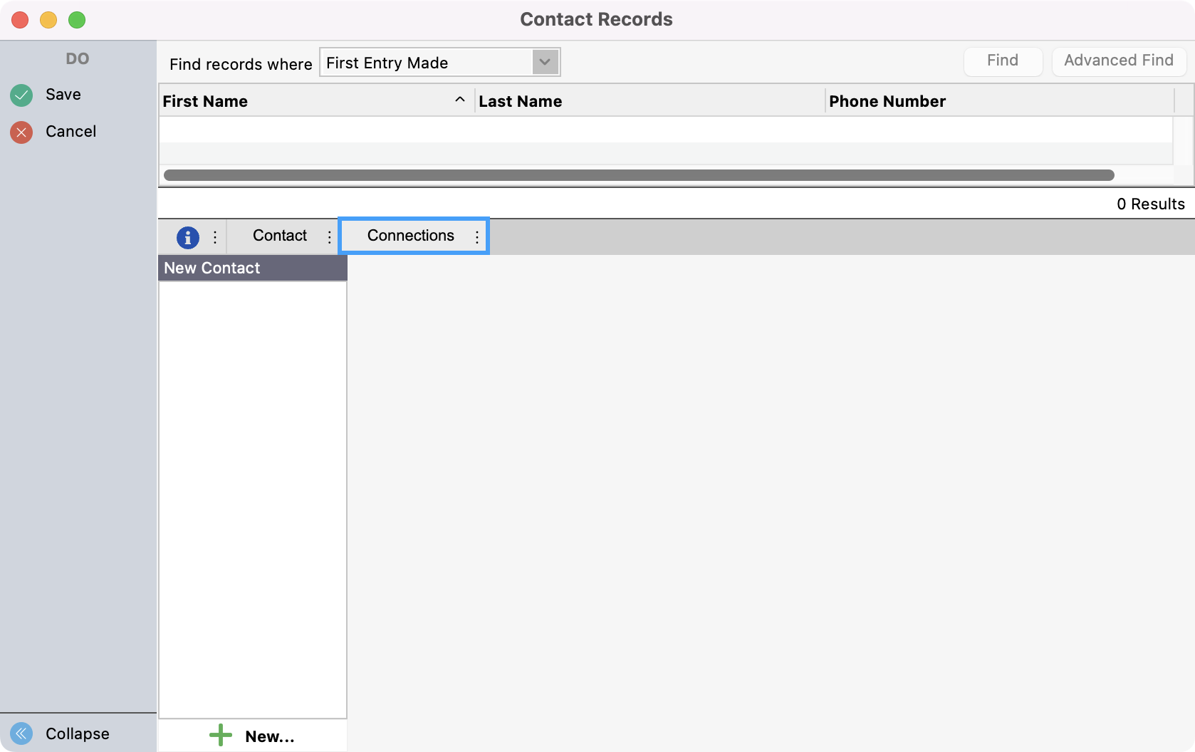Open options dots beside Connections tab

[477, 236]
